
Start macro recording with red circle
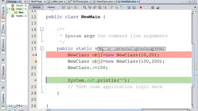(x=141, y=7)
